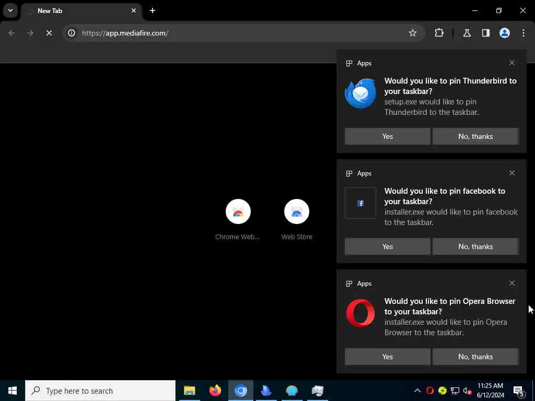Click the Apps header on Opera notification
Screen dimensions: 535x401
(x=364, y=284)
